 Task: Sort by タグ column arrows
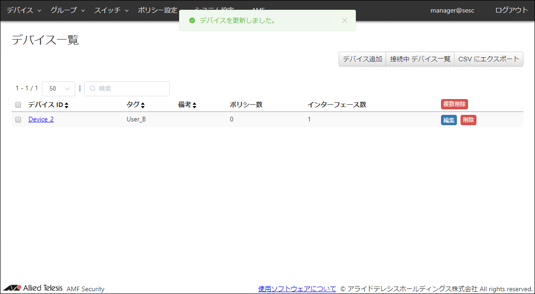point(143,105)
